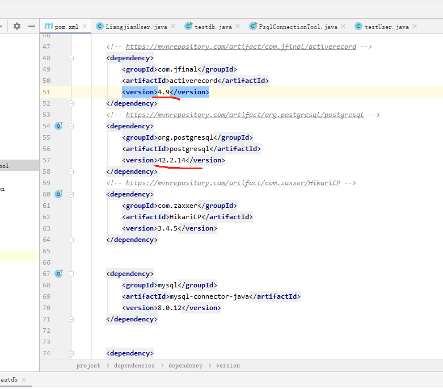Click activerecord artifactId text
The width and height of the screenshot is (443, 389).
point(193,81)
